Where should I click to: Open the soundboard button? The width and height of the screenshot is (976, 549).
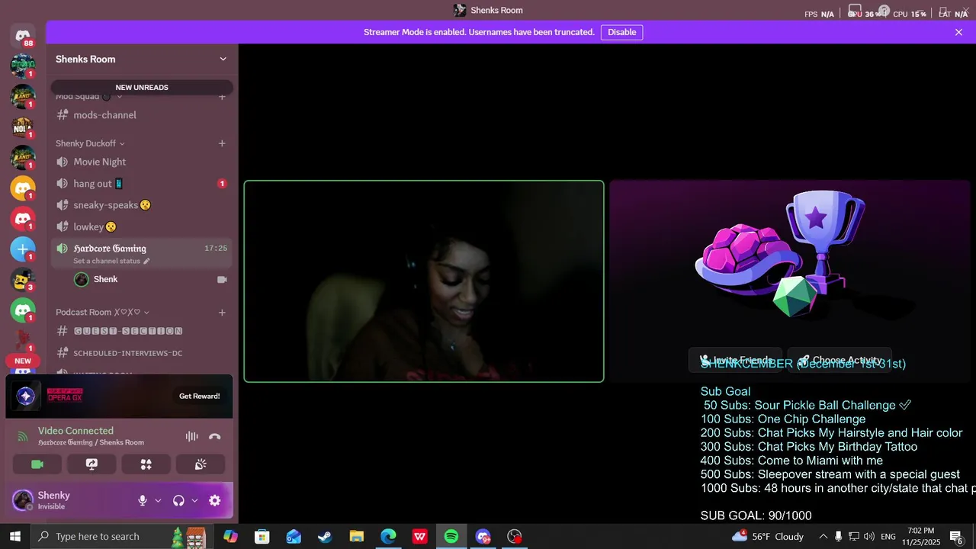point(201,464)
